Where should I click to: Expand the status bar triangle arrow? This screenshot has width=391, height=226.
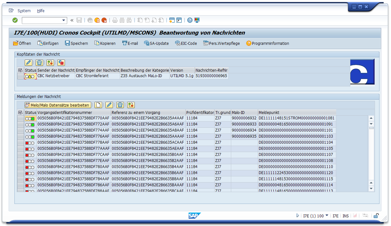pos(298,216)
